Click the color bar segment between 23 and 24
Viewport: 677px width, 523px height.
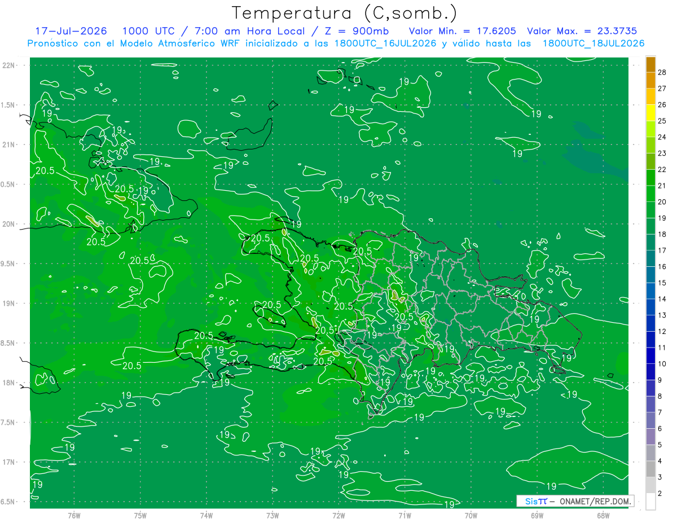click(x=650, y=146)
